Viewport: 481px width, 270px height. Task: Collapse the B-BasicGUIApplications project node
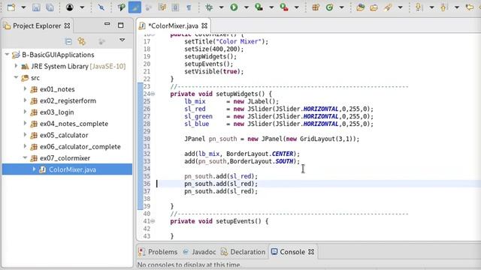(7, 55)
